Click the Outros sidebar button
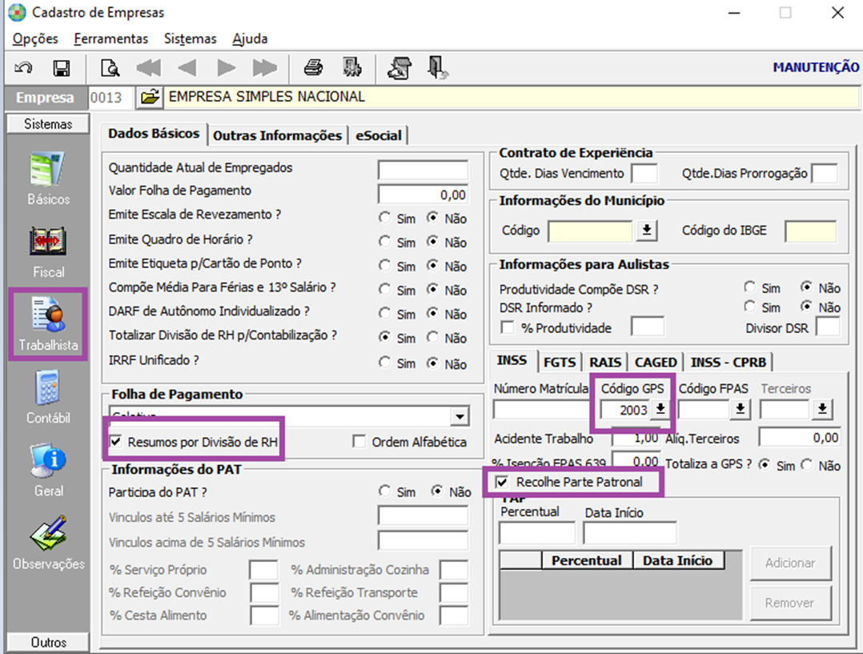863x654 pixels. pos(48,642)
